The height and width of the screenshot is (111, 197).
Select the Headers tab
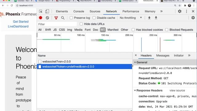click(146, 55)
